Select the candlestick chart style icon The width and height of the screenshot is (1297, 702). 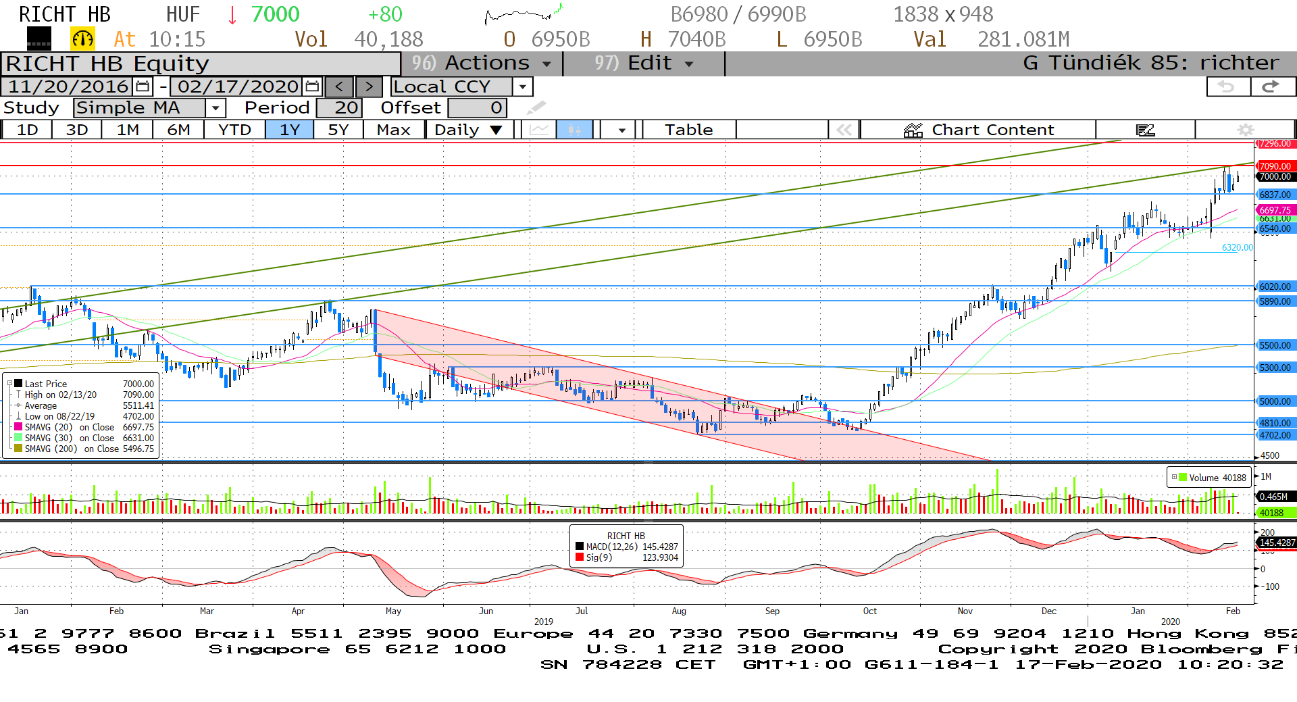[574, 130]
